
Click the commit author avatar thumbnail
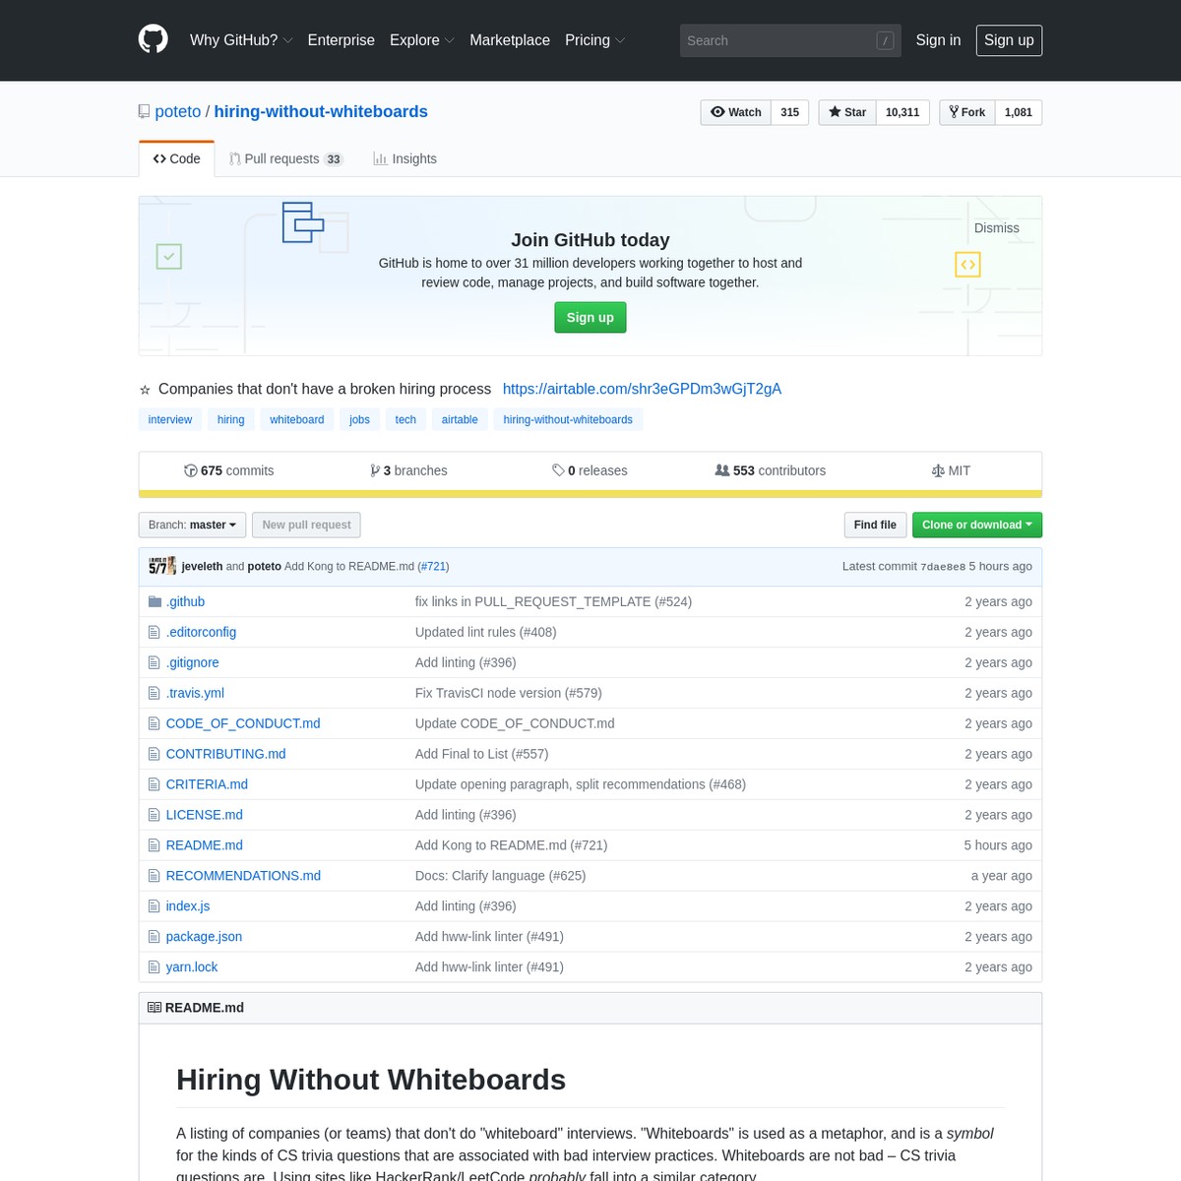tap(162, 566)
